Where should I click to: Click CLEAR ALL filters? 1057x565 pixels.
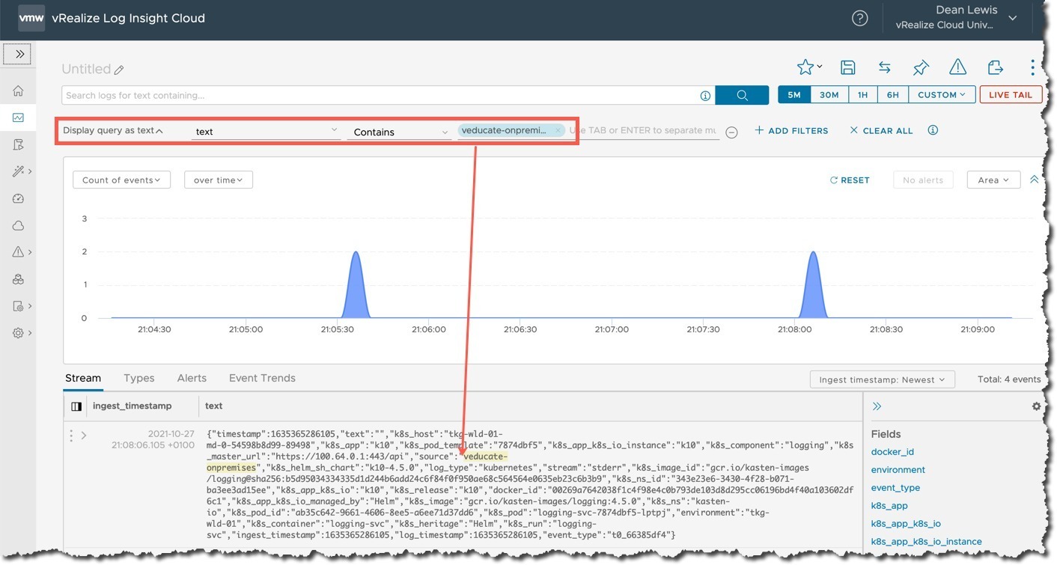[x=881, y=130]
